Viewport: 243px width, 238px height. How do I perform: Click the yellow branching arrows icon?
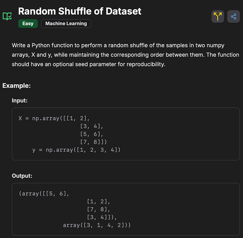click(218, 16)
